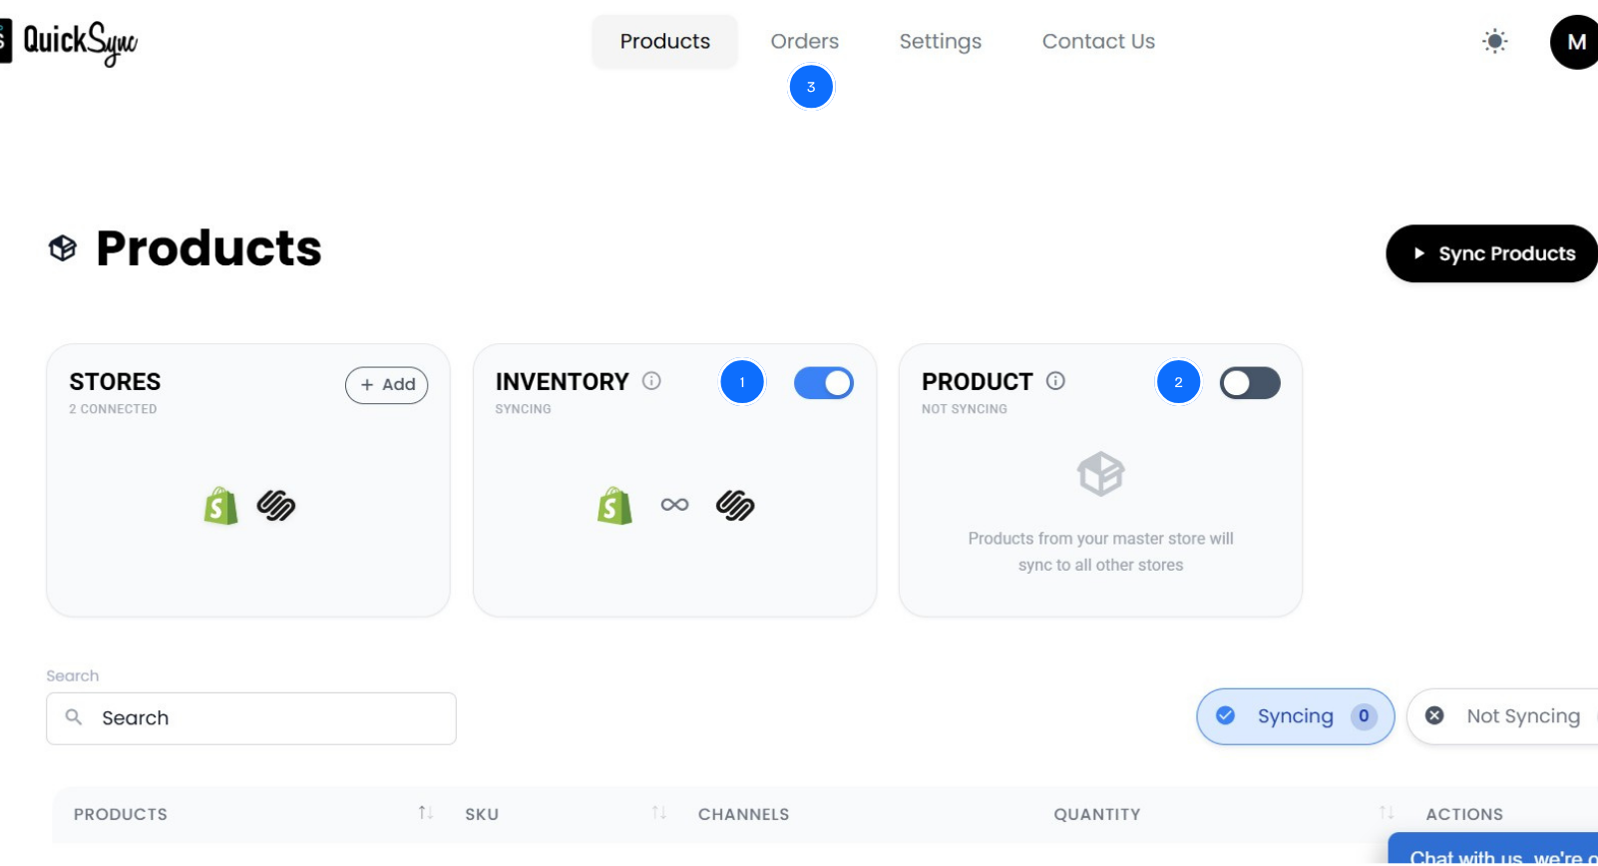1598x866 pixels.
Task: Click the Sync Products button
Action: [x=1492, y=253]
